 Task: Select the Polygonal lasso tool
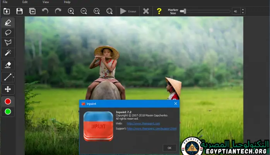coord(7,43)
